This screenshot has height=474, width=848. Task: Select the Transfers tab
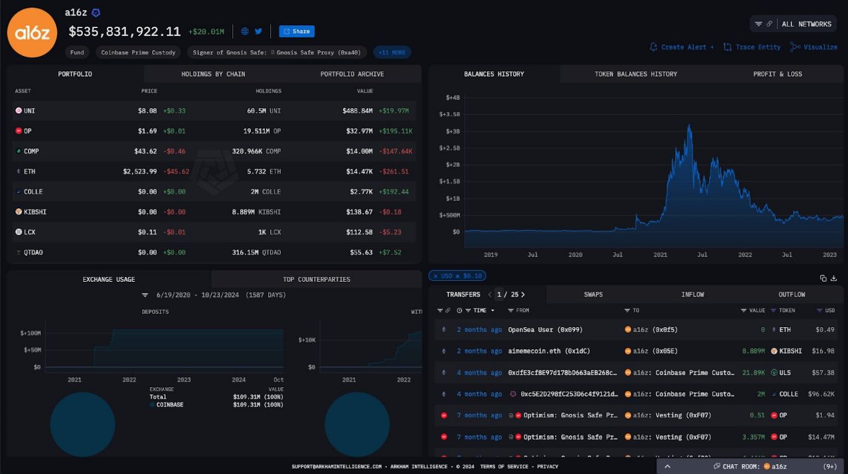click(463, 294)
